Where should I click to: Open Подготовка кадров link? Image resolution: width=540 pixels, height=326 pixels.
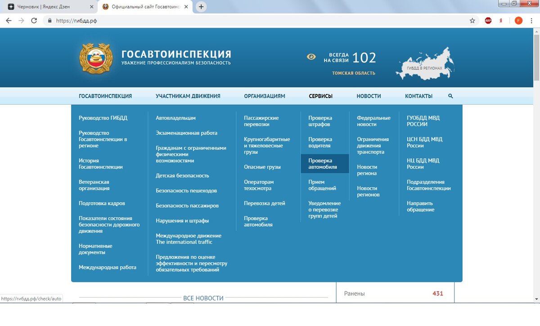point(102,203)
